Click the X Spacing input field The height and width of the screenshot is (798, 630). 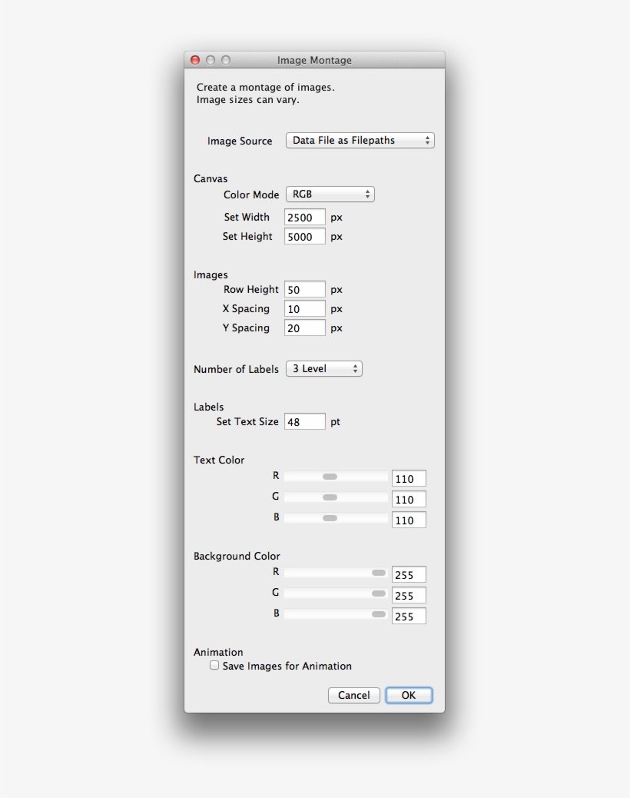tap(304, 309)
